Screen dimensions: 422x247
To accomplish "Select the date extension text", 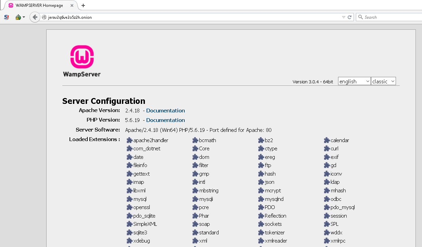I will (138, 157).
